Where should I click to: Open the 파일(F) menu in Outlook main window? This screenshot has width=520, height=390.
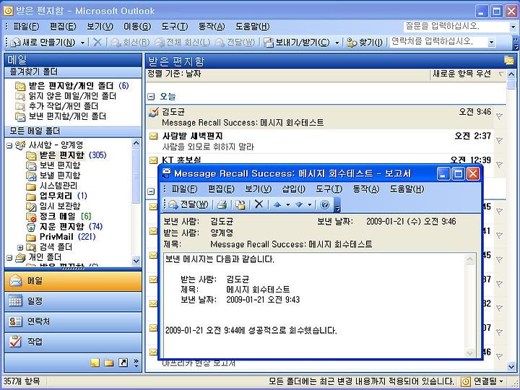(x=26, y=27)
